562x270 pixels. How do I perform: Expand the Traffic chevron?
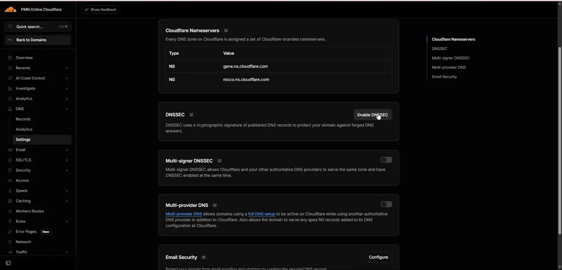[x=67, y=252]
